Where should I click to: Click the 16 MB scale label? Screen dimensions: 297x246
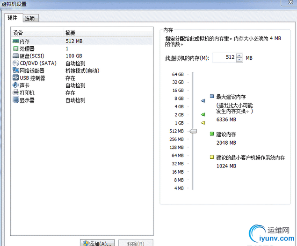[x=178, y=172]
